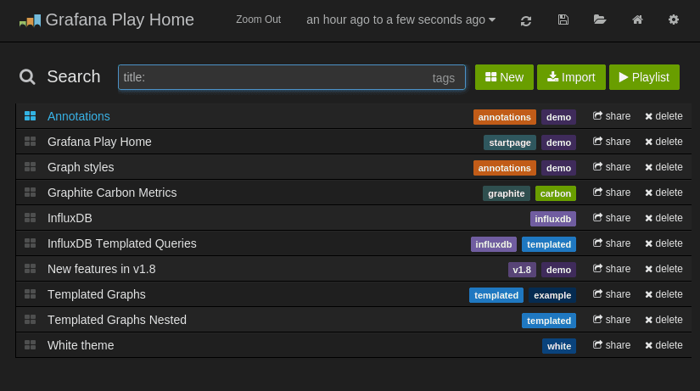Open the Annotations dashboard
The width and height of the screenshot is (700, 391).
click(79, 116)
